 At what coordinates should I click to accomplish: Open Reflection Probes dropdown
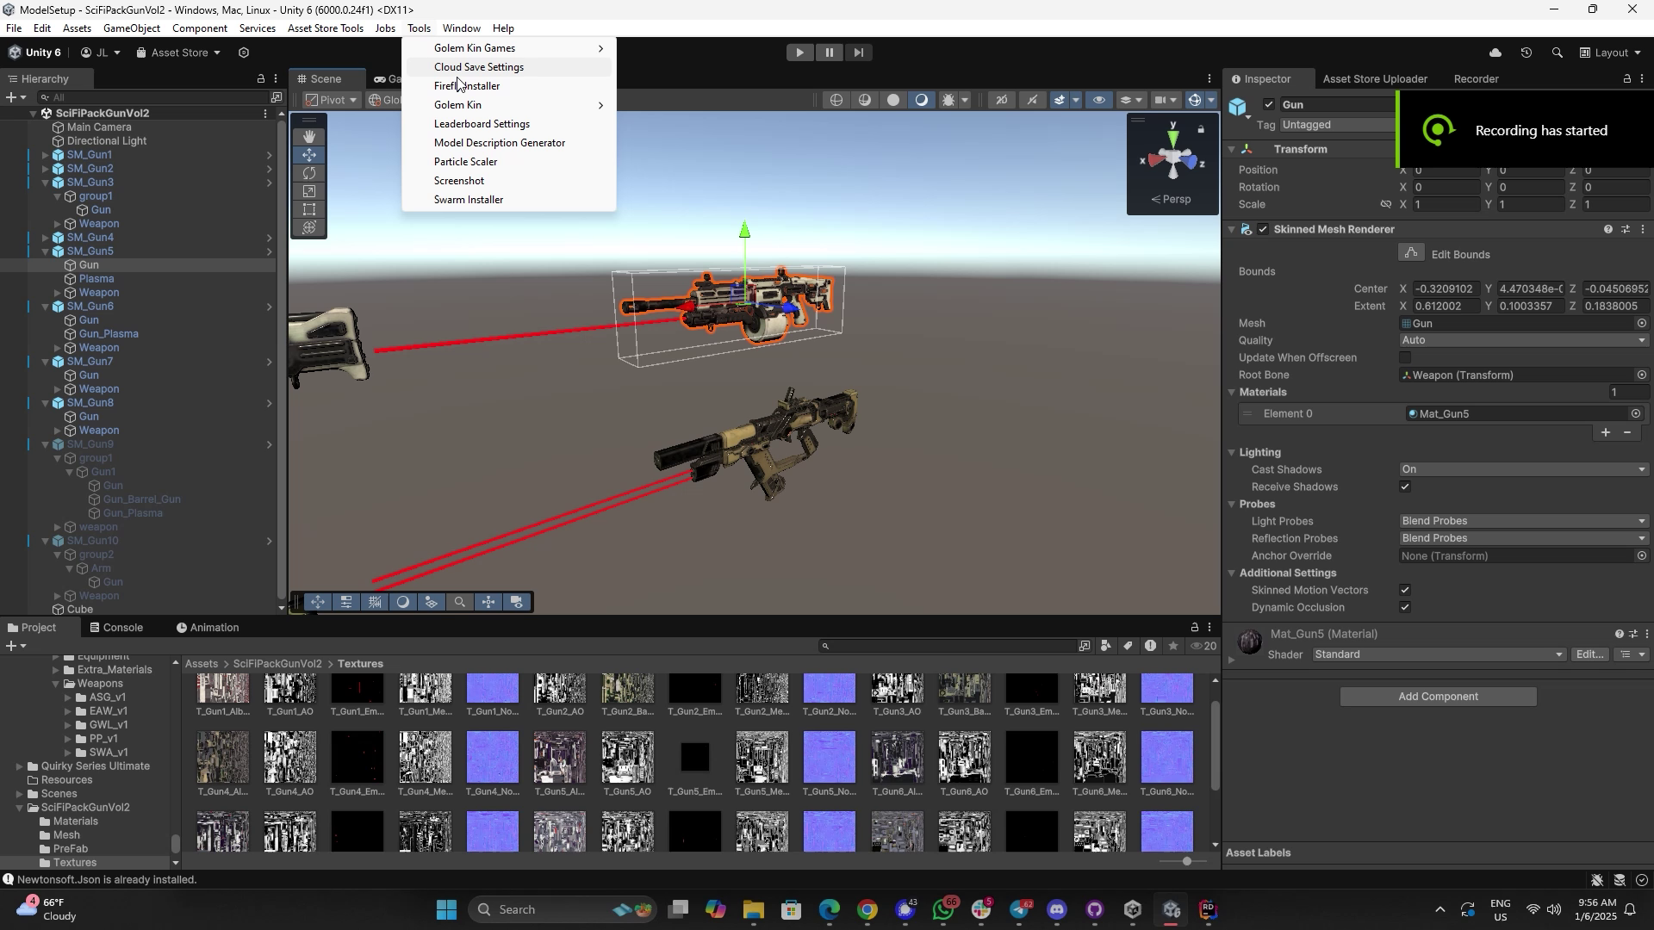[x=1524, y=538]
